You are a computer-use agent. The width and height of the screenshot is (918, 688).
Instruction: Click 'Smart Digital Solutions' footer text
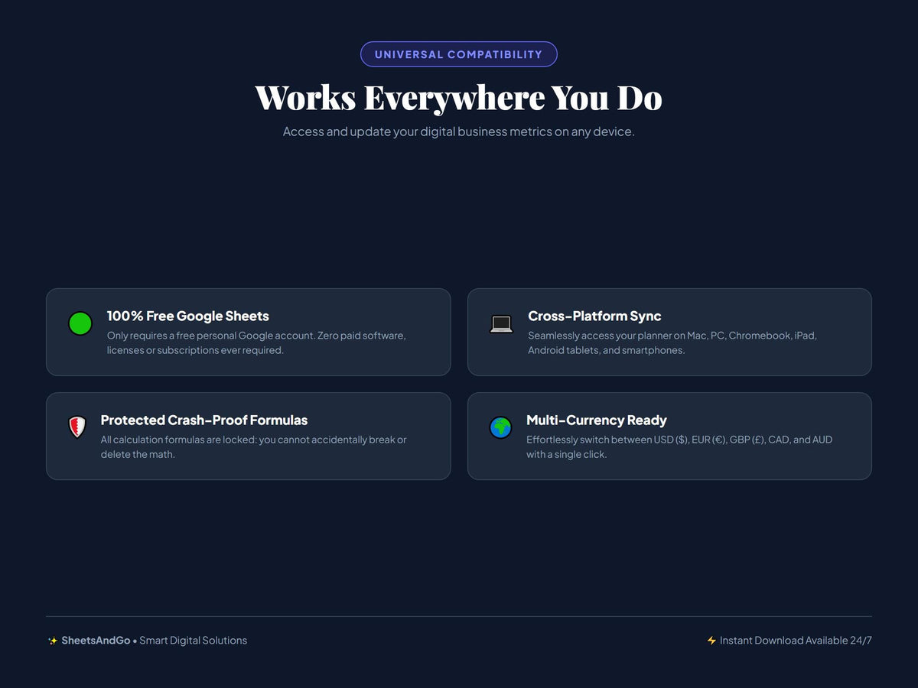point(193,641)
